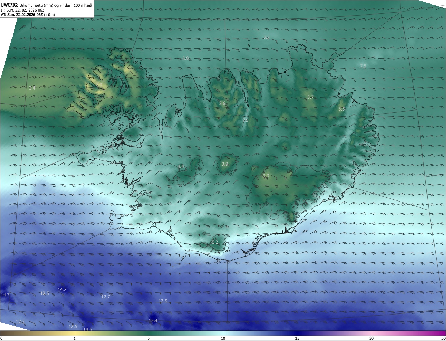Click the 1 tick on the color scale
Image resolution: width=446 pixels, height=341 pixels.
point(75,338)
